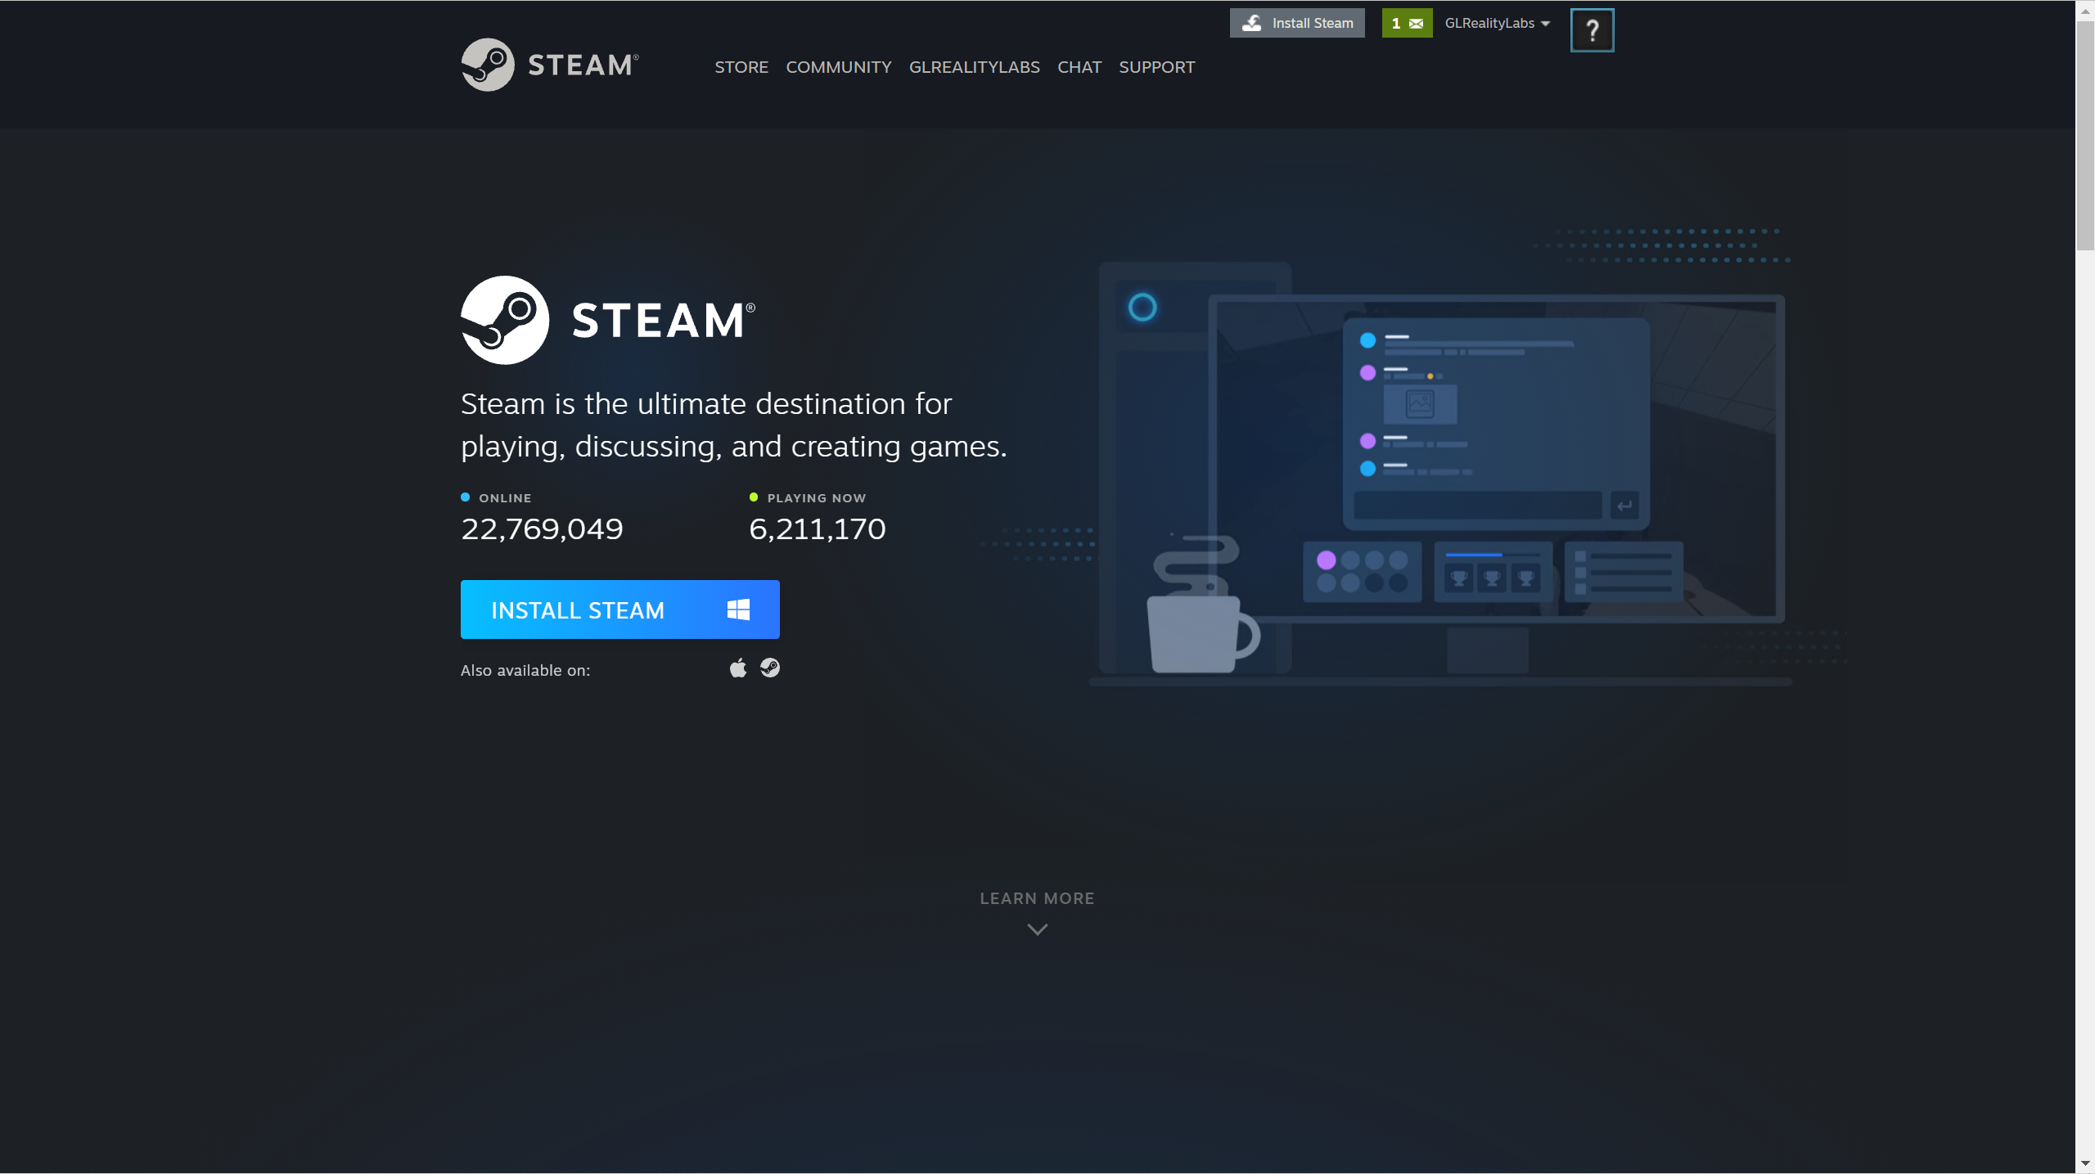Click the Steam logo in the header
The height and width of the screenshot is (1174, 2095).
(x=549, y=65)
